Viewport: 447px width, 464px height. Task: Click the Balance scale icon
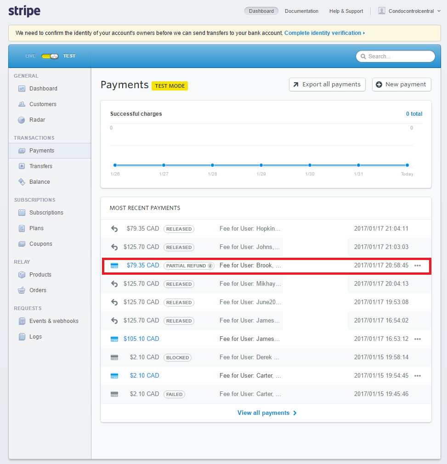(x=22, y=182)
